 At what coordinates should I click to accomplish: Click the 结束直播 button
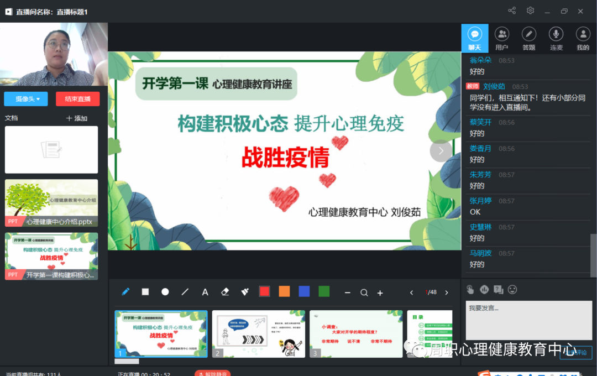coord(78,99)
